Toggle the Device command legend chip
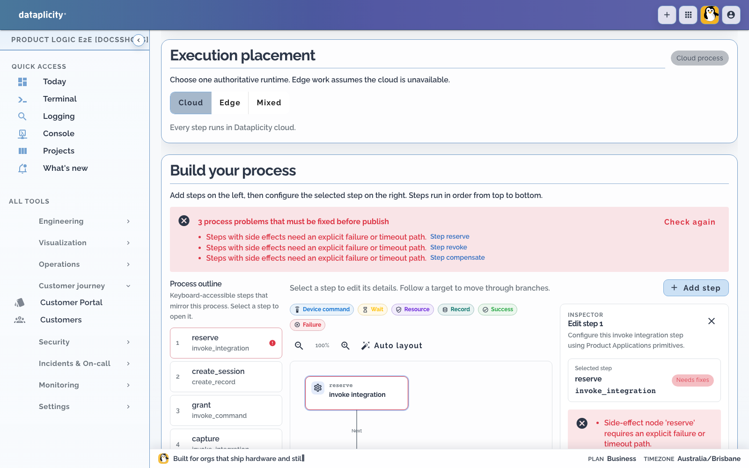Viewport: 749px width, 468px height. [x=322, y=309]
